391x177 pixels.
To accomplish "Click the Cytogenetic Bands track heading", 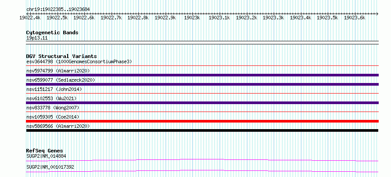I will (x=52, y=33).
